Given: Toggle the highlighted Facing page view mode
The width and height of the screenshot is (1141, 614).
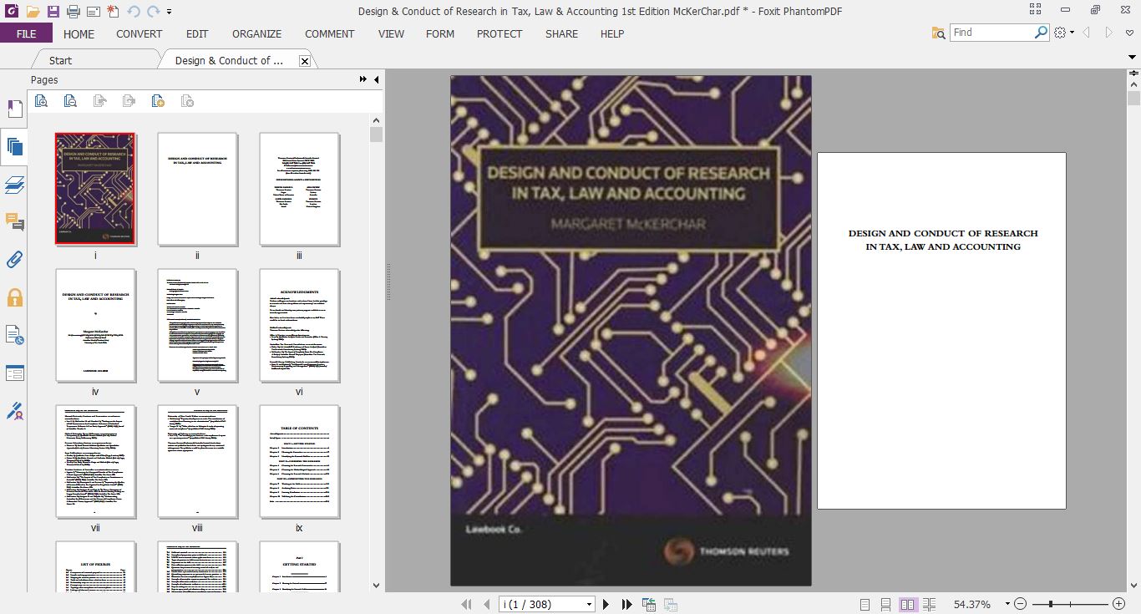Looking at the screenshot, I should click(908, 604).
